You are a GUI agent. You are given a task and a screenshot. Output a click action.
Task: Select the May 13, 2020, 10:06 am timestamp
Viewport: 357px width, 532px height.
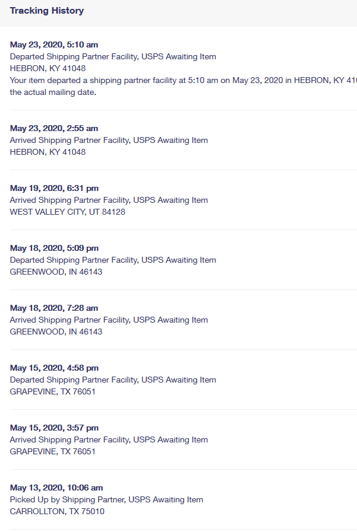tap(56, 488)
